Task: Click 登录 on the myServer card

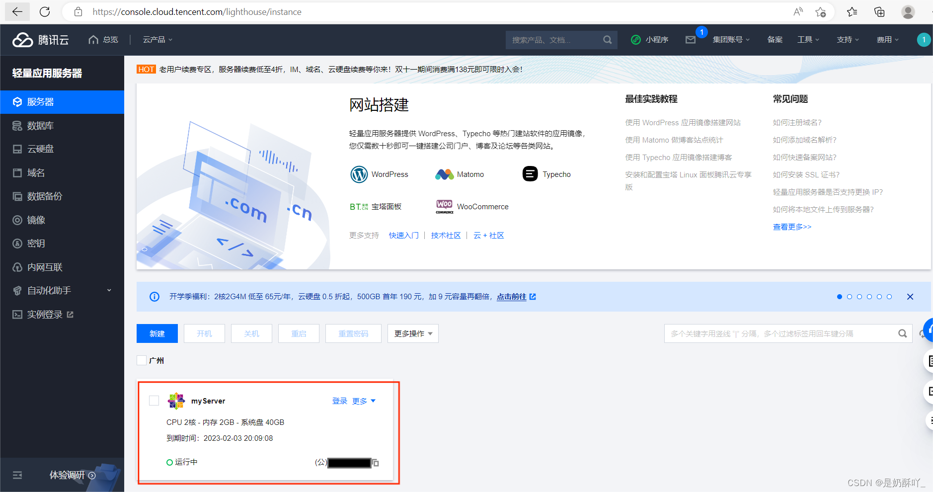Action: 340,401
